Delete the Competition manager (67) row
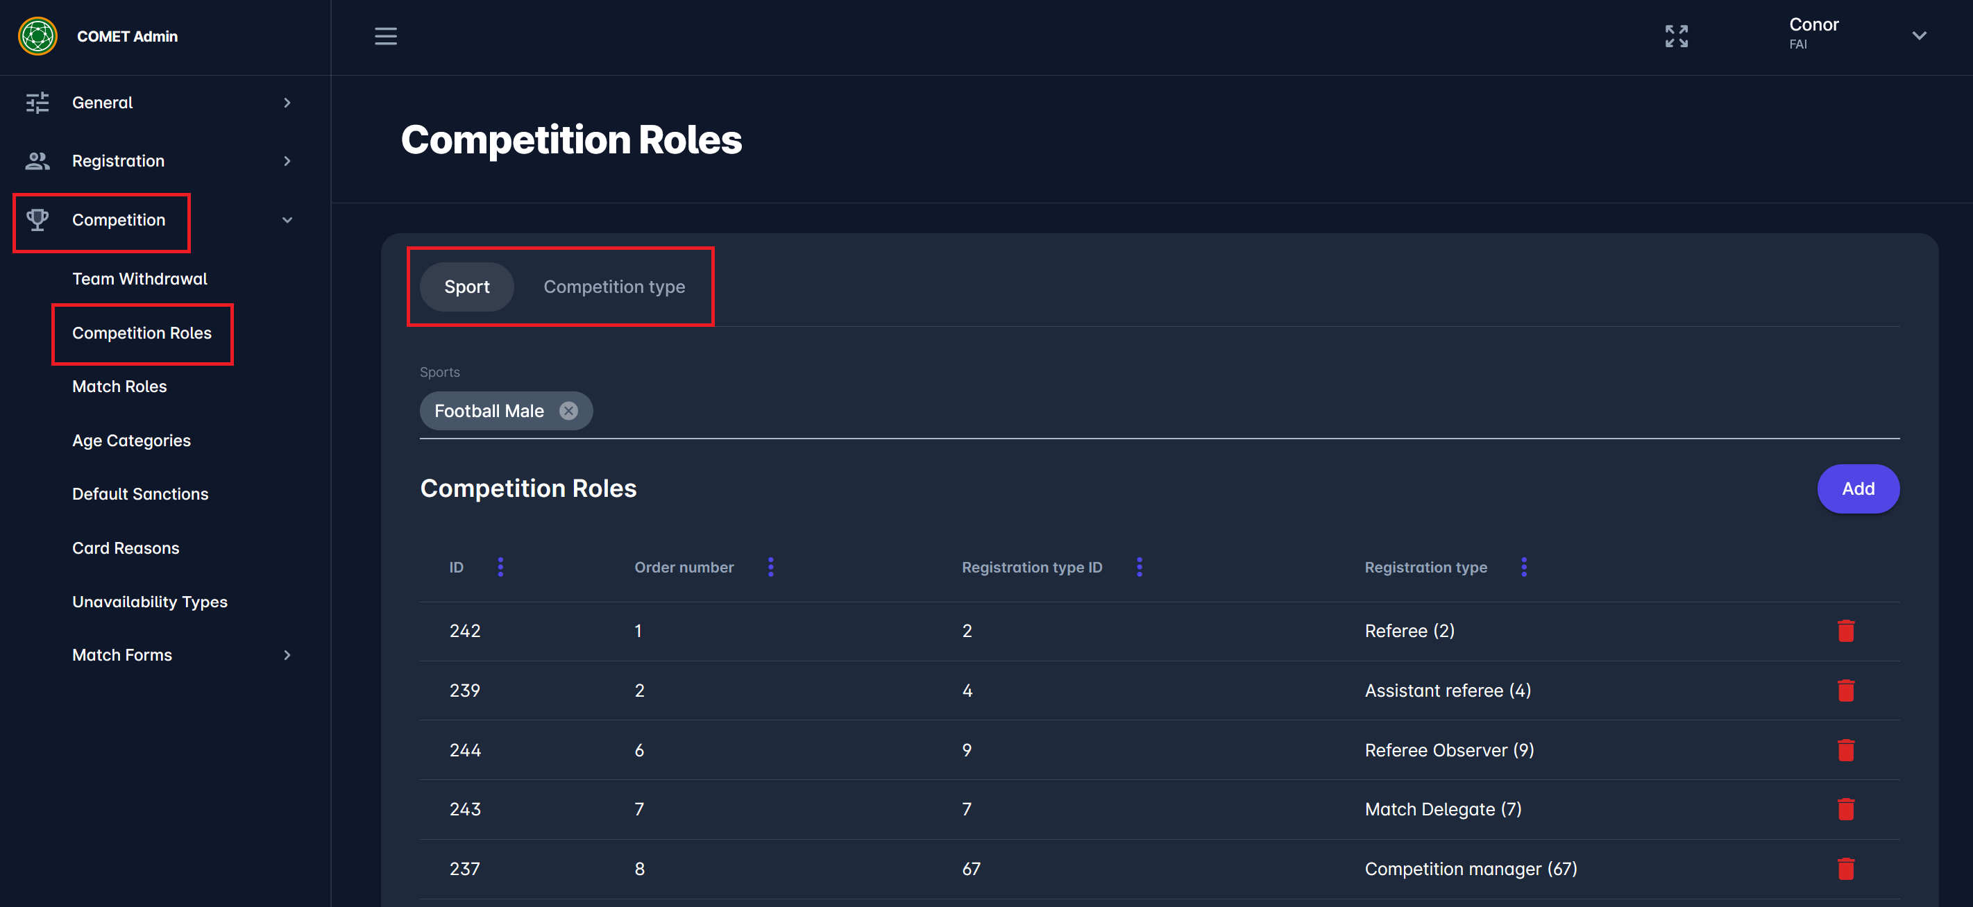1973x907 pixels. coord(1845,869)
